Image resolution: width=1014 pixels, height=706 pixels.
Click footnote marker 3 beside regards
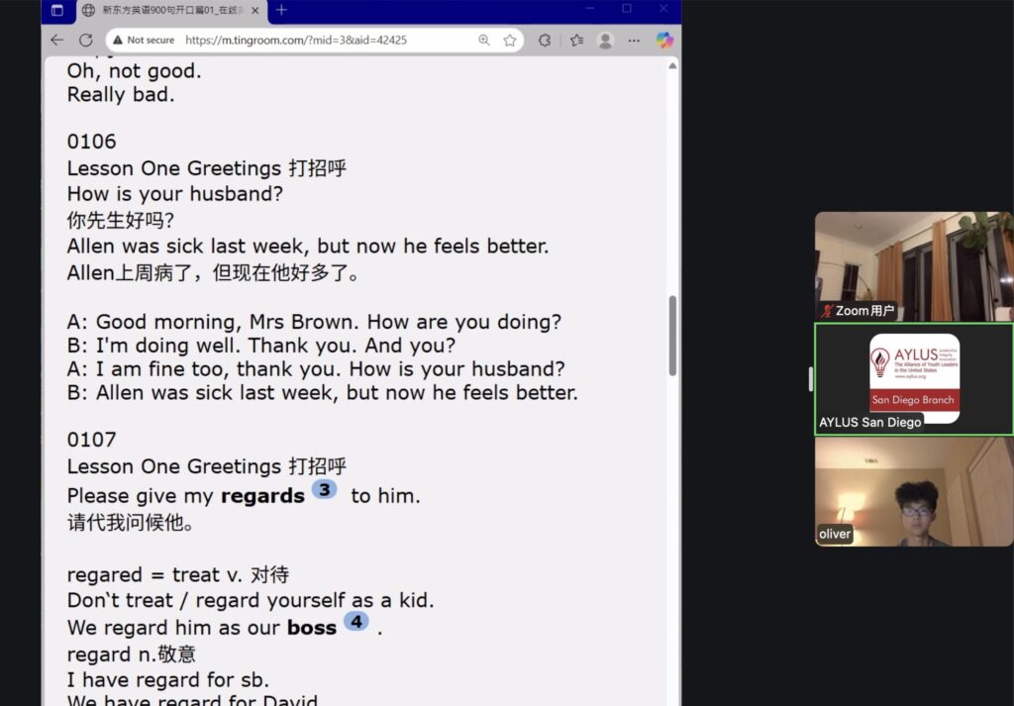[x=324, y=489]
